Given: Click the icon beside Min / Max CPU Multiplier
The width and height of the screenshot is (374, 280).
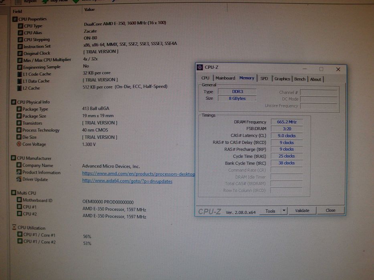Looking at the screenshot, I should coord(20,60).
